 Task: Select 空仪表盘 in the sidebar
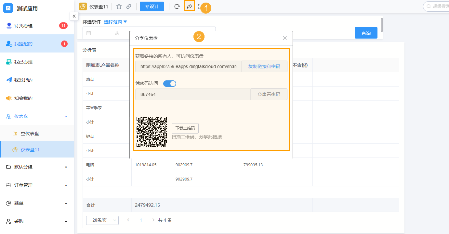pos(30,134)
